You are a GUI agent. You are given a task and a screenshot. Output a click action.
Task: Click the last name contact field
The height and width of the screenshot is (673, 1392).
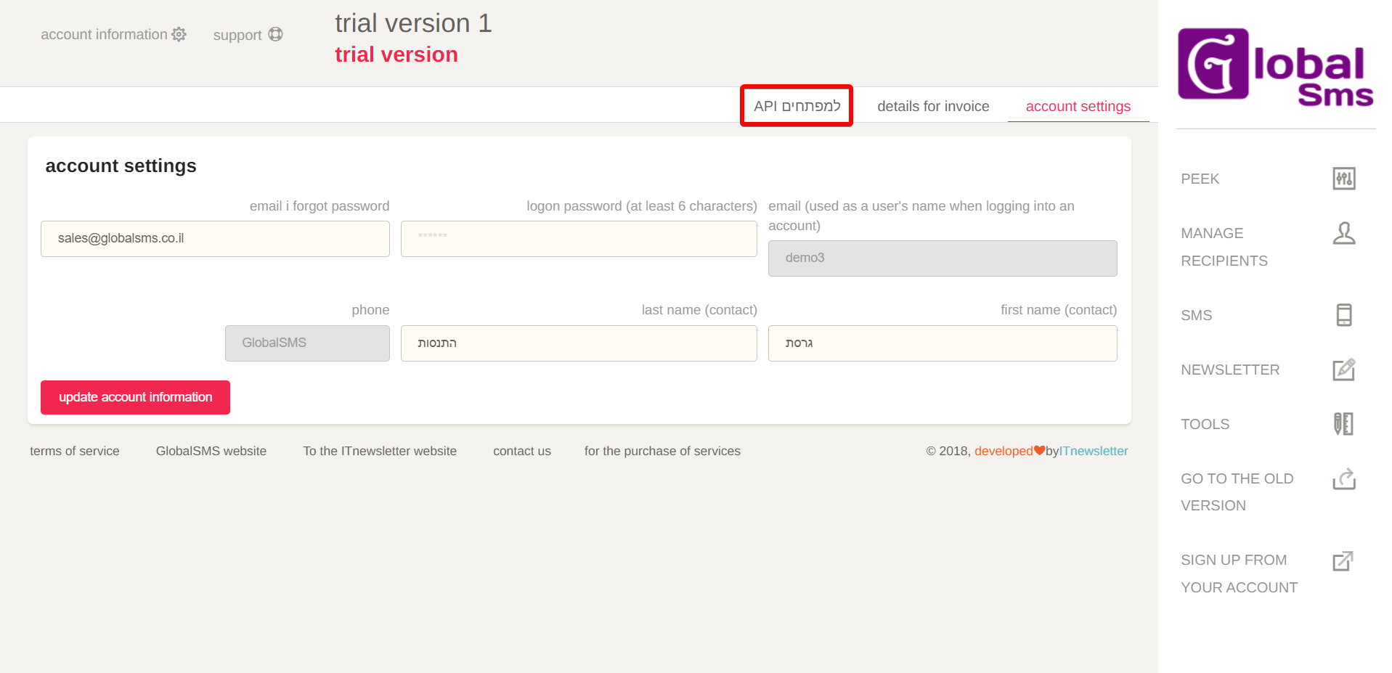579,343
